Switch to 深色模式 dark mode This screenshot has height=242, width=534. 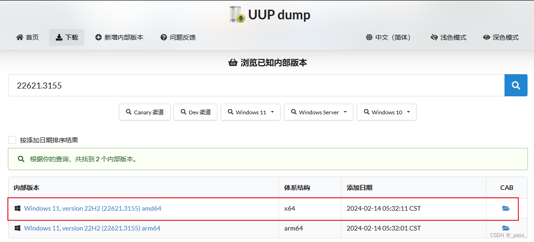[501, 37]
